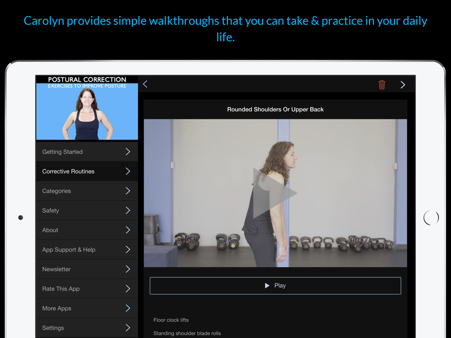
Task: Select the Floor clock lifts exercise
Action: tap(171, 320)
